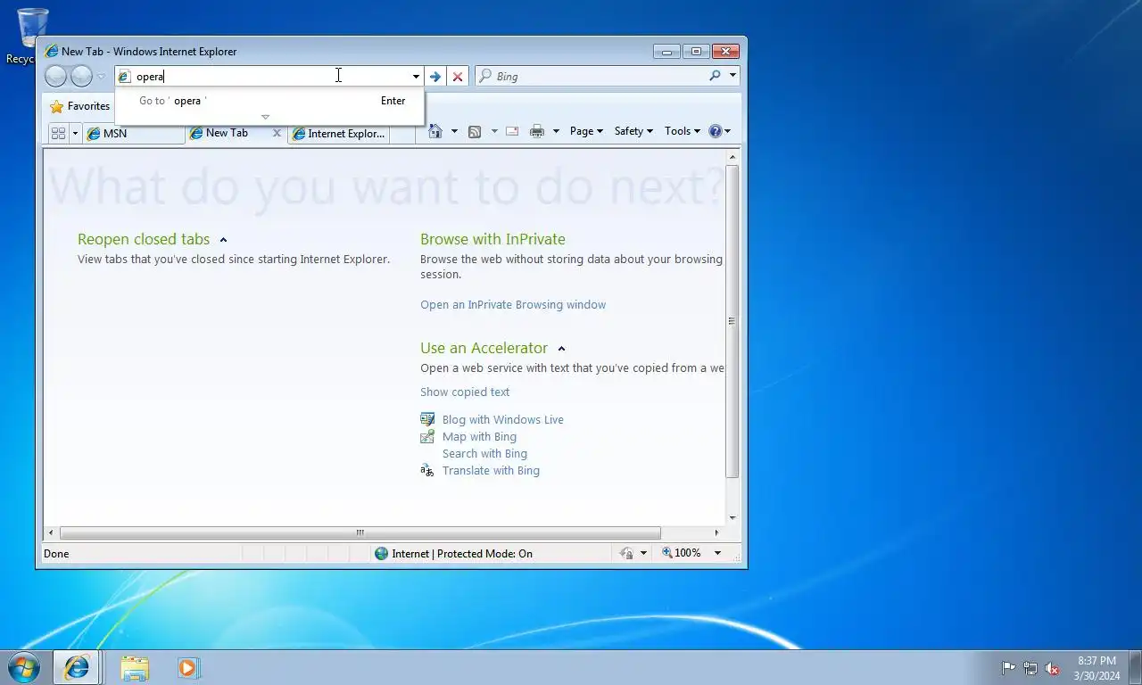Click the Help question mark icon

715,131
